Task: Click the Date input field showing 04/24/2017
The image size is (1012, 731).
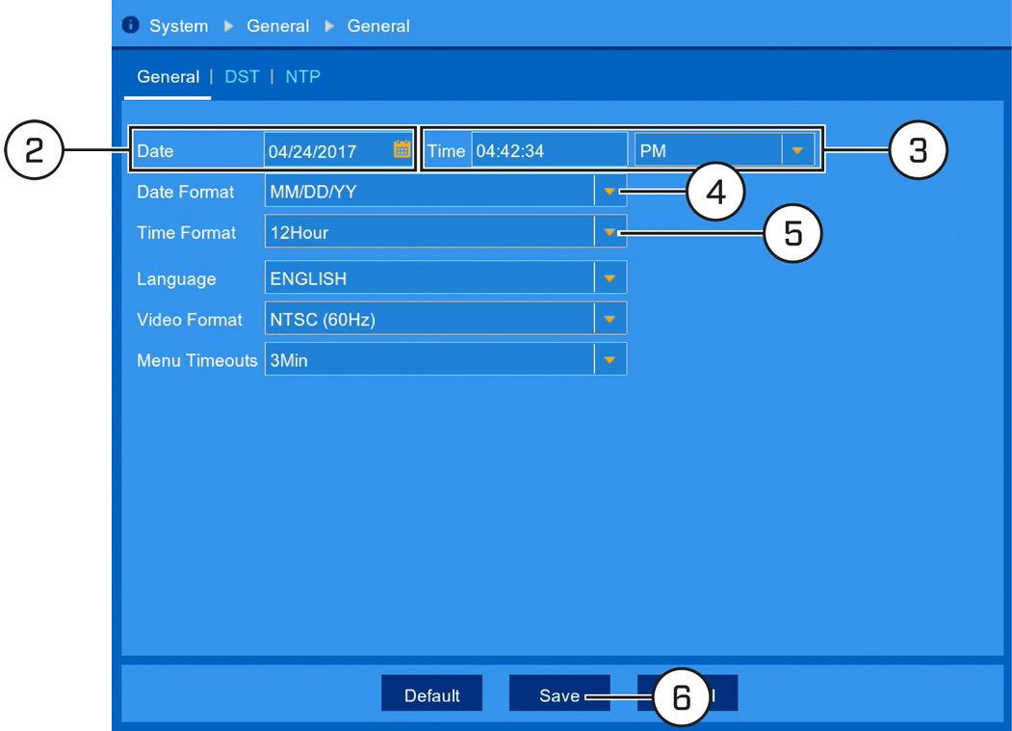Action: (338, 150)
